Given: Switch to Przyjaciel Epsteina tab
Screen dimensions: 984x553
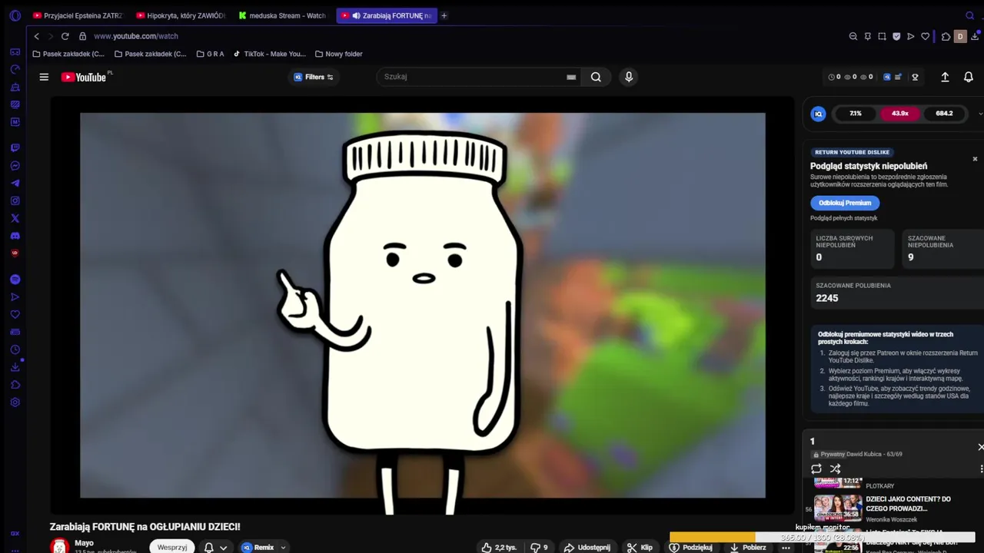Looking at the screenshot, I should (78, 15).
